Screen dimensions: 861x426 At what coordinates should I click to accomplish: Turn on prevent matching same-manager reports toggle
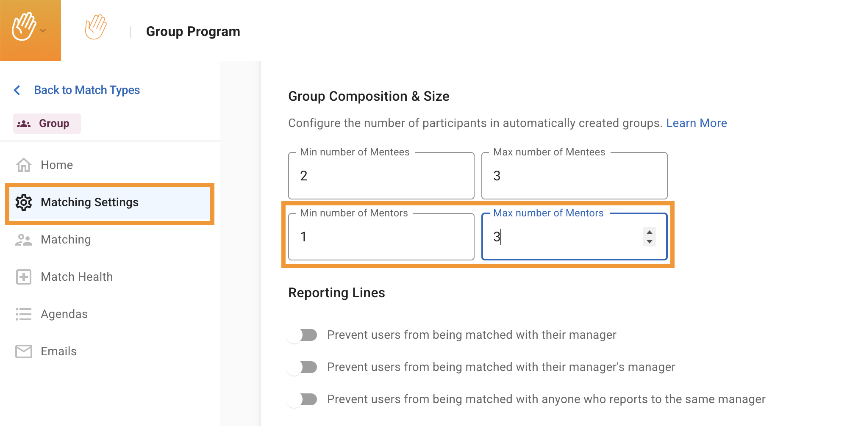click(302, 399)
